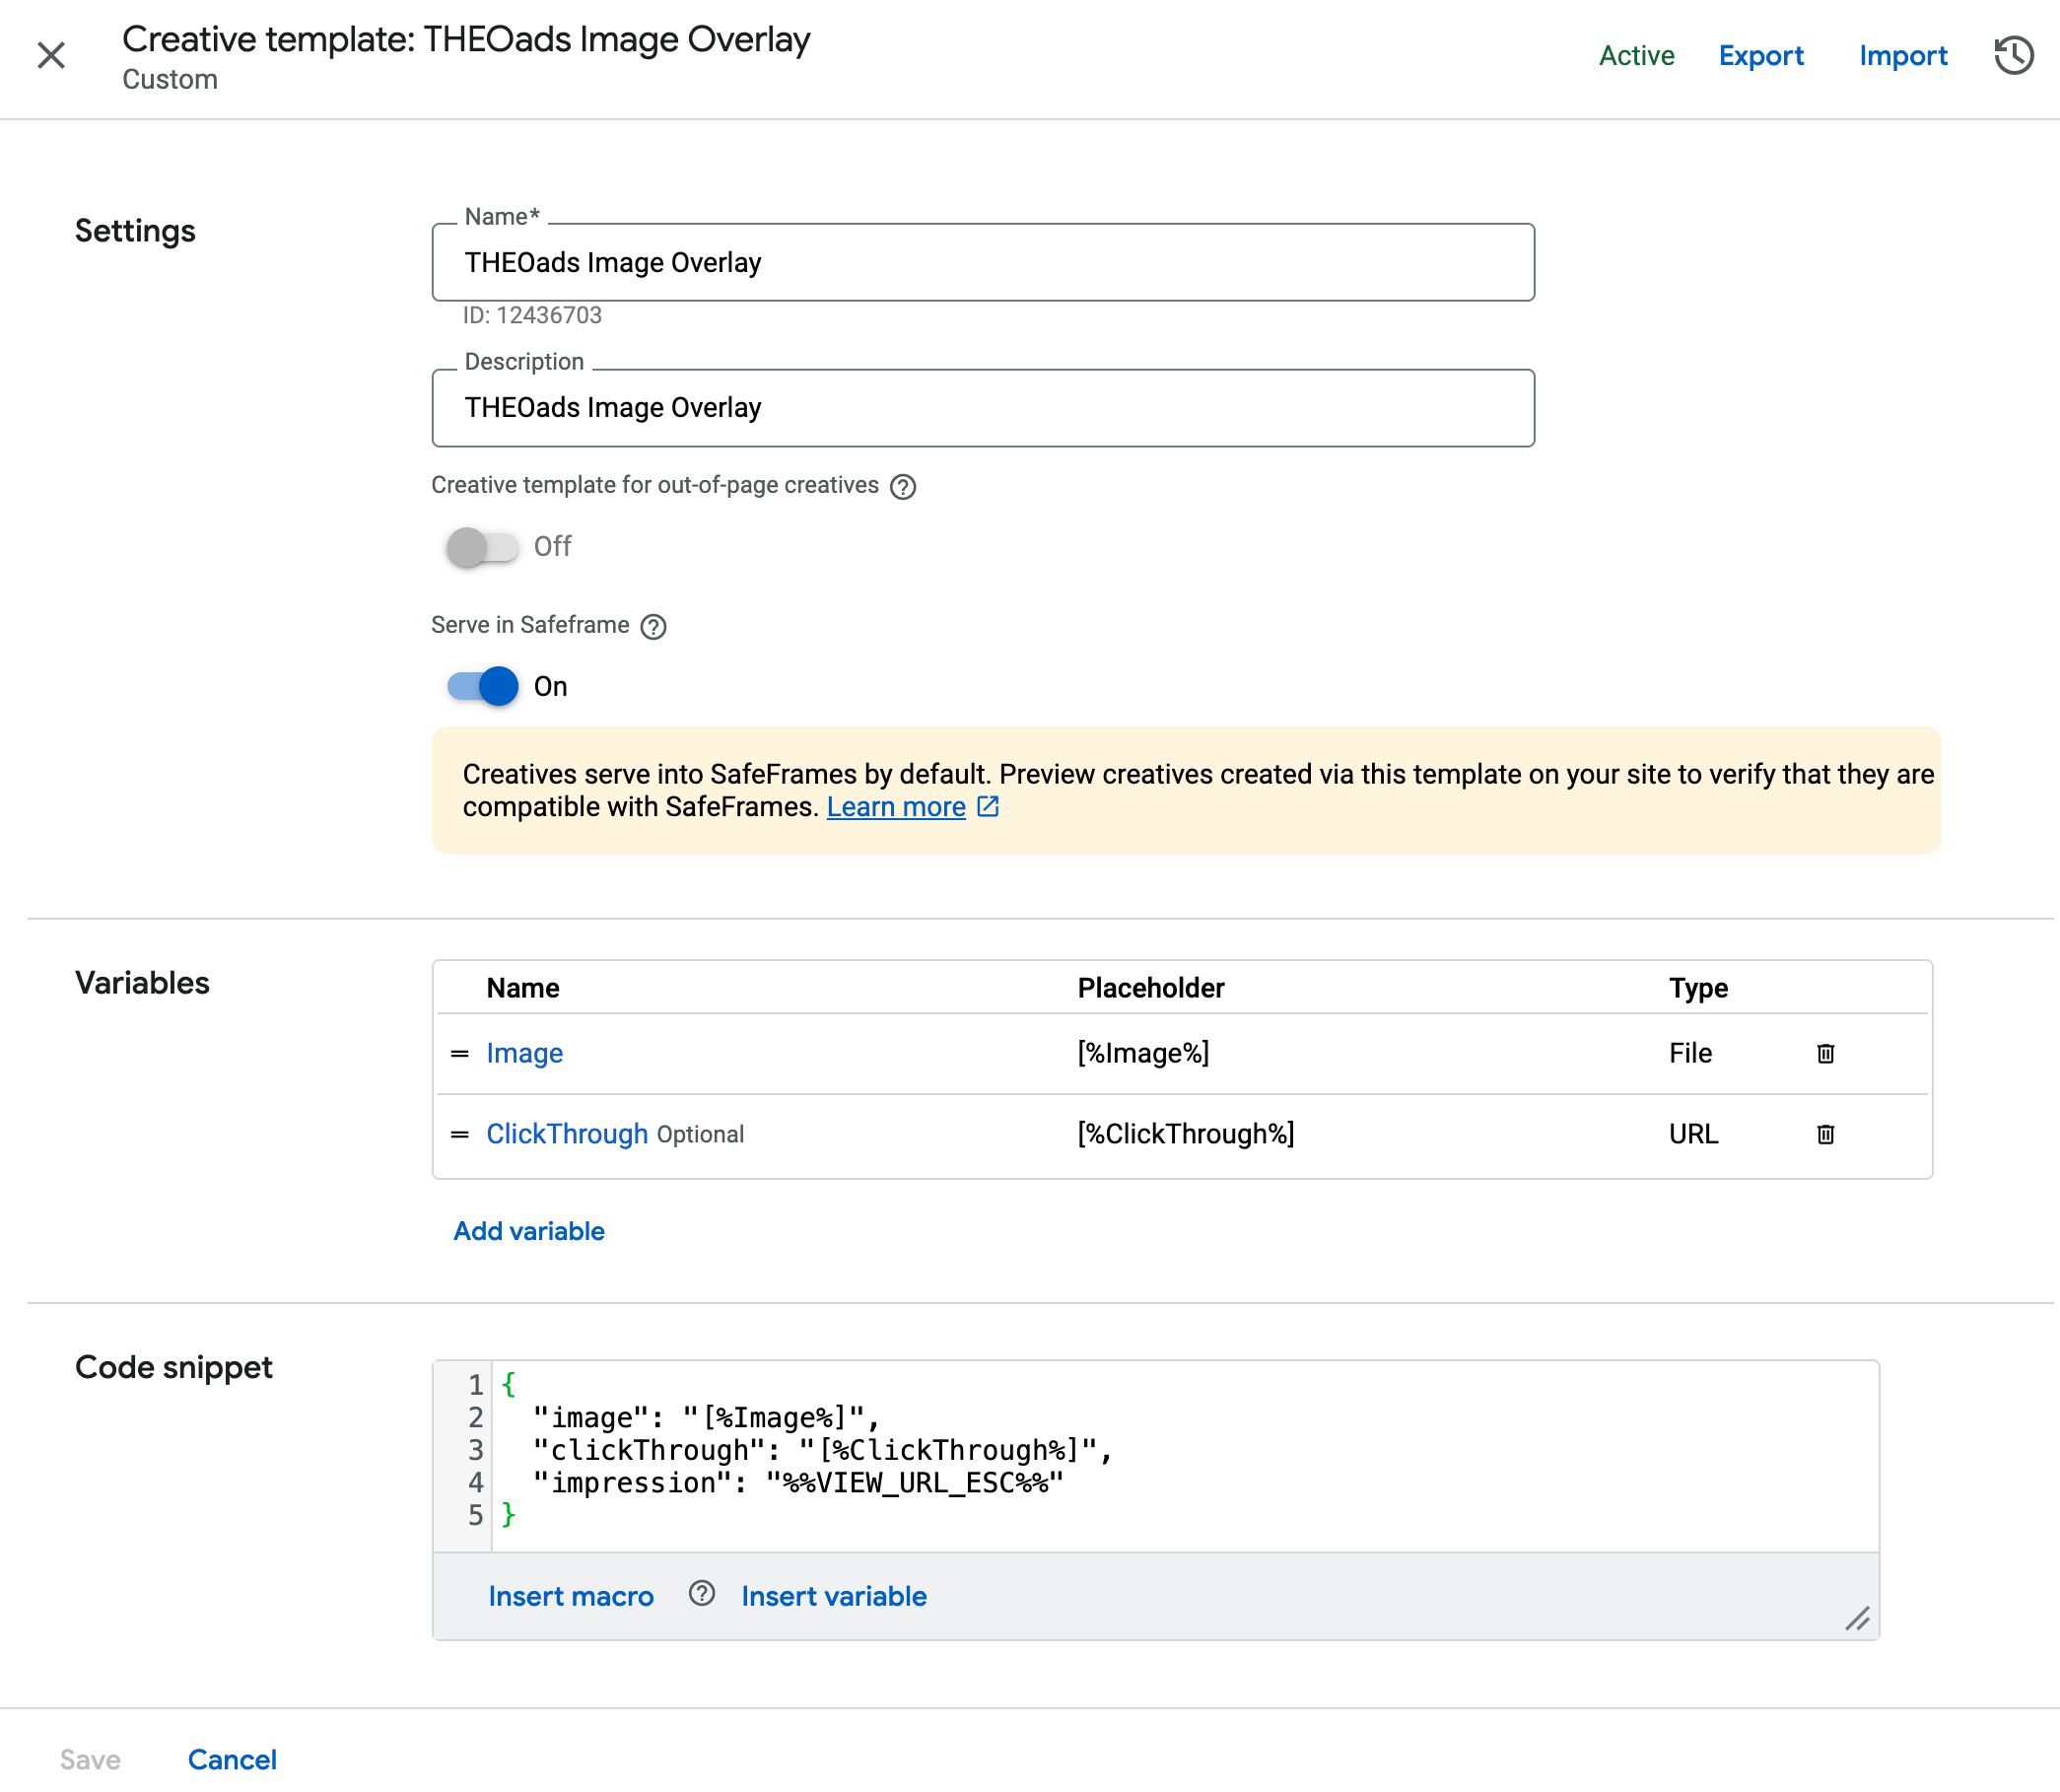Grab the ClickThrough row drag handle
The image size is (2060, 1792).
tap(460, 1134)
